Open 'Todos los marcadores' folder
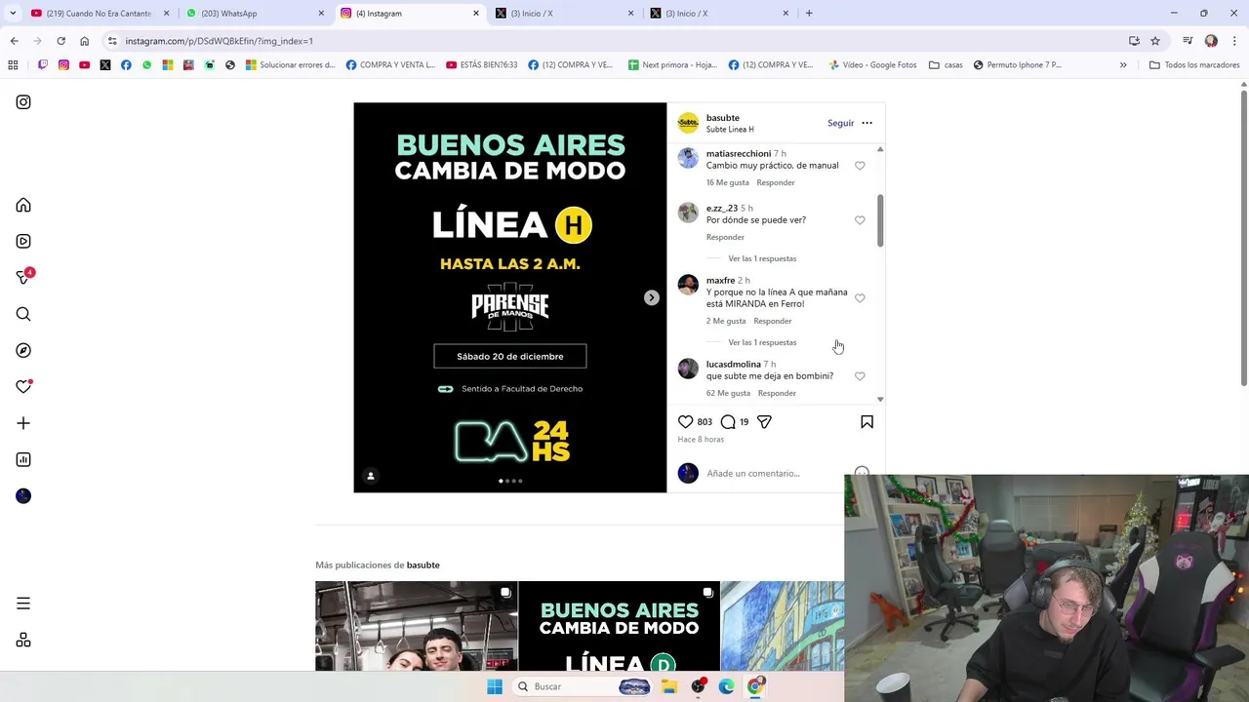 (1194, 65)
